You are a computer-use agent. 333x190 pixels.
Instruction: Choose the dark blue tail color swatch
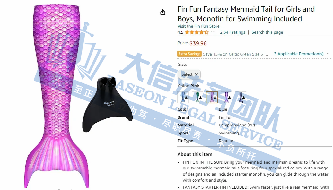[x=241, y=97]
